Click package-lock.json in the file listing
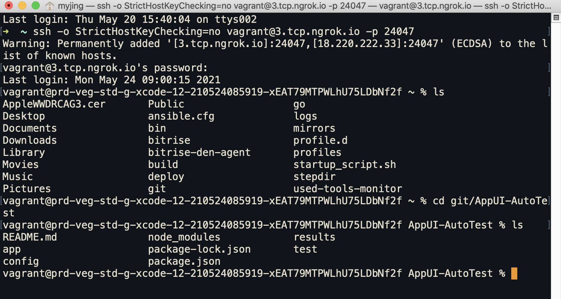The image size is (561, 299). click(x=199, y=249)
